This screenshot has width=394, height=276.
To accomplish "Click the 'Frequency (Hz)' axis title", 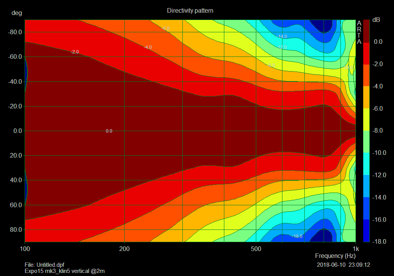I will (x=335, y=256).
